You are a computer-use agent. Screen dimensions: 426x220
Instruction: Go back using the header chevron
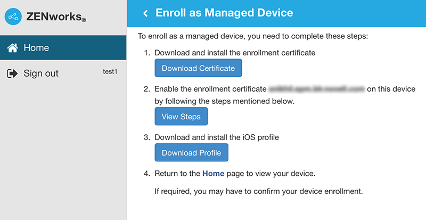145,13
